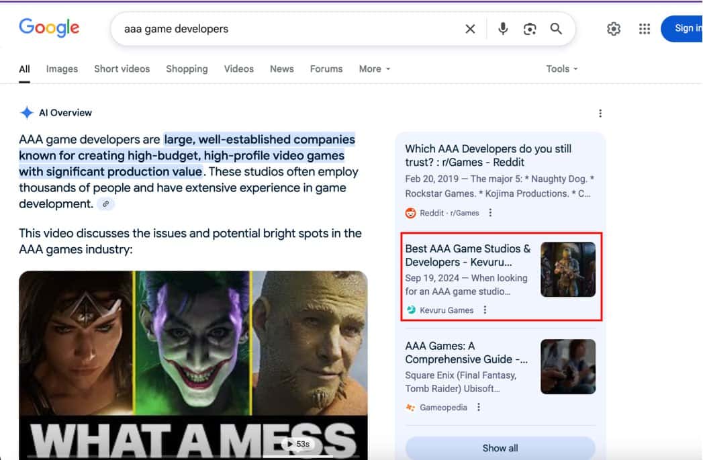703x460 pixels.
Task: Click the 'Reddit · r/Games' source label
Action: click(449, 213)
